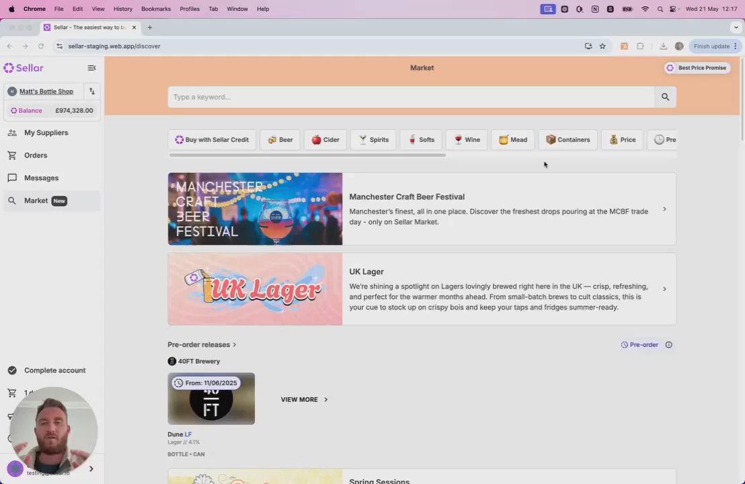Open Manchester Craft Beer Festival banner image
Image resolution: width=745 pixels, height=484 pixels.
pyautogui.click(x=255, y=209)
